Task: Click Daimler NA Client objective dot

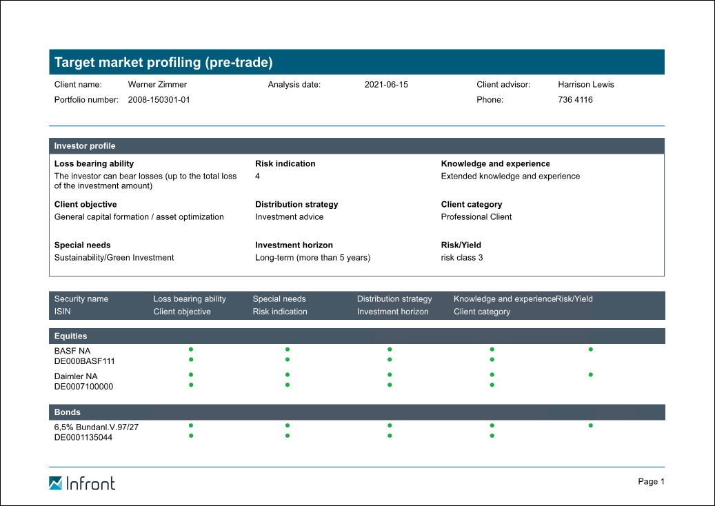Action: coord(191,385)
